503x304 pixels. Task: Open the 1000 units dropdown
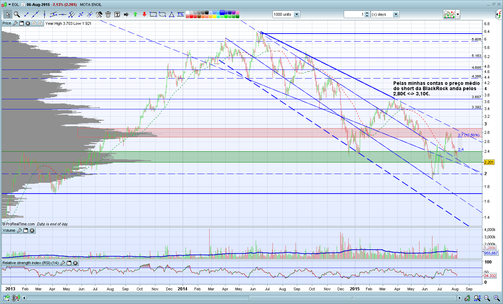[x=297, y=14]
